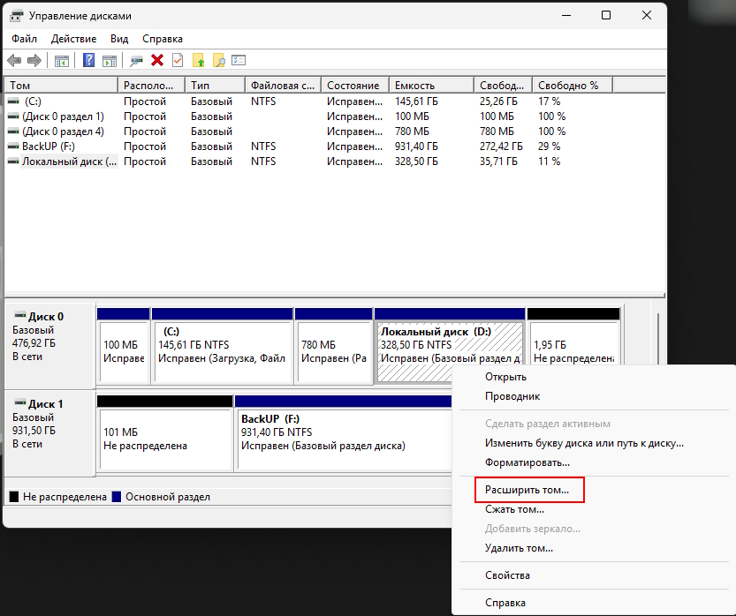736x616 pixels.
Task: Sort by the Состояние column header
Action: (355, 86)
